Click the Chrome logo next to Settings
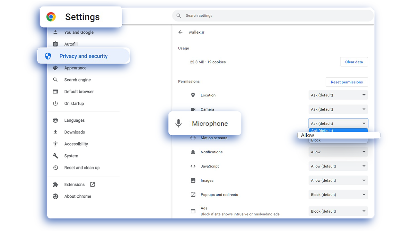 (x=51, y=17)
